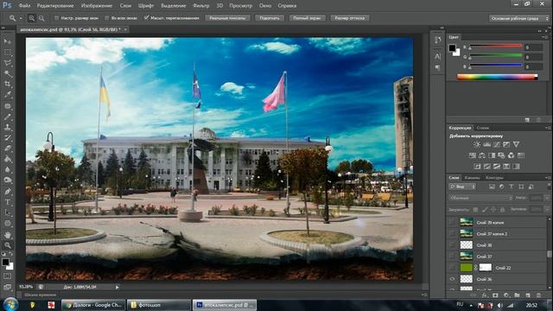Viewport: 553px width, 311px height.
Task: Show layer Слой 37
Action: coord(452,256)
